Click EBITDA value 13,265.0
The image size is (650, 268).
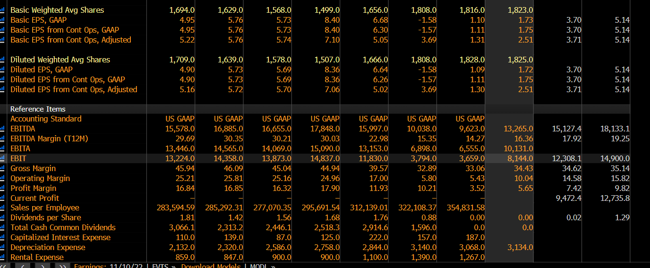(x=518, y=129)
